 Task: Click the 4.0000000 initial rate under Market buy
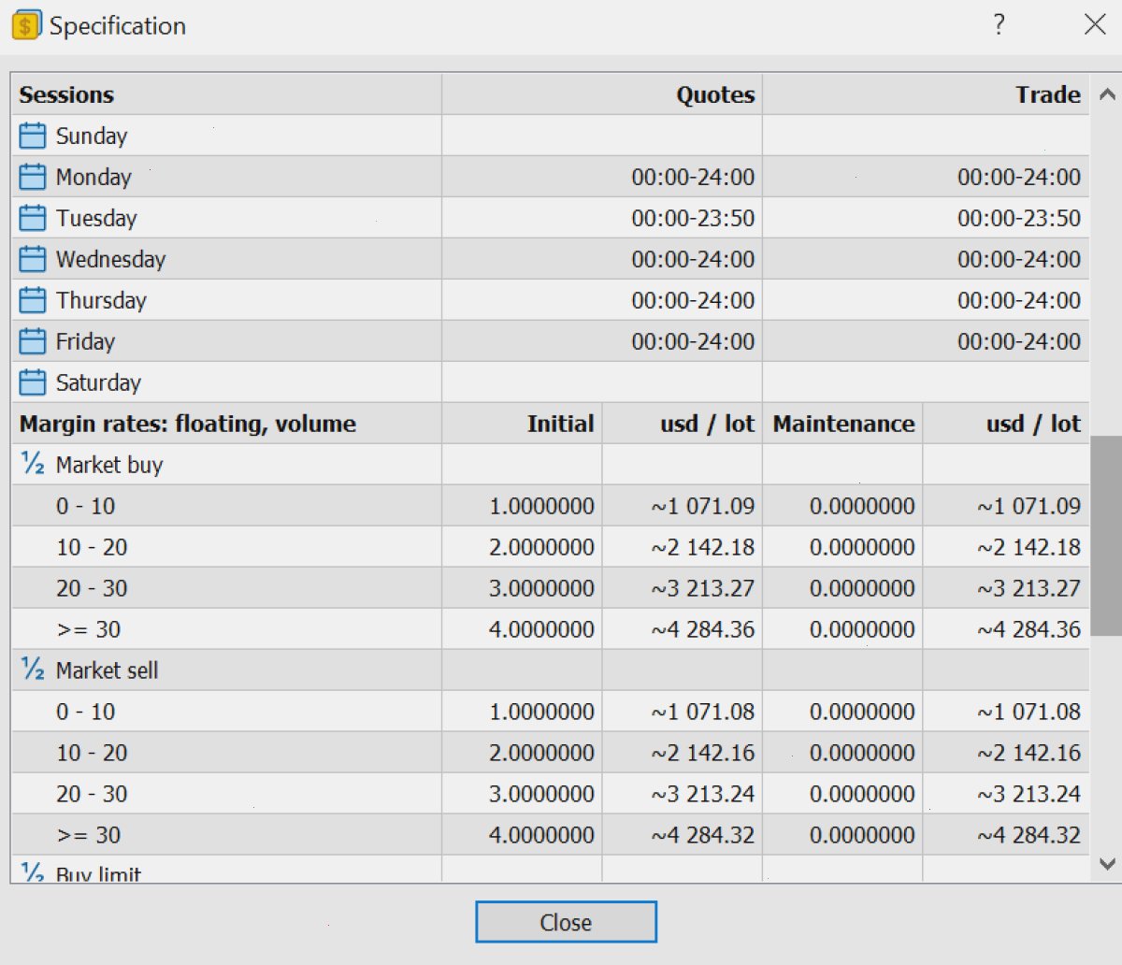pos(541,629)
